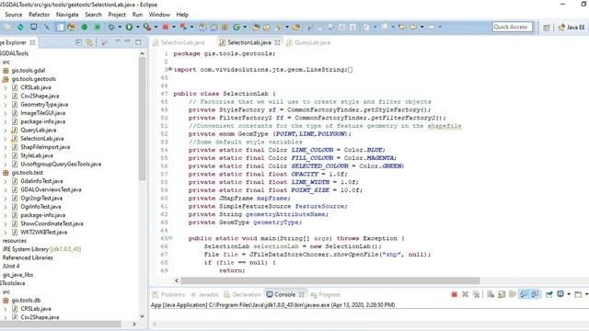Image resolution: width=589 pixels, height=331 pixels.
Task: Terminate the running app in Console
Action: click(454, 294)
